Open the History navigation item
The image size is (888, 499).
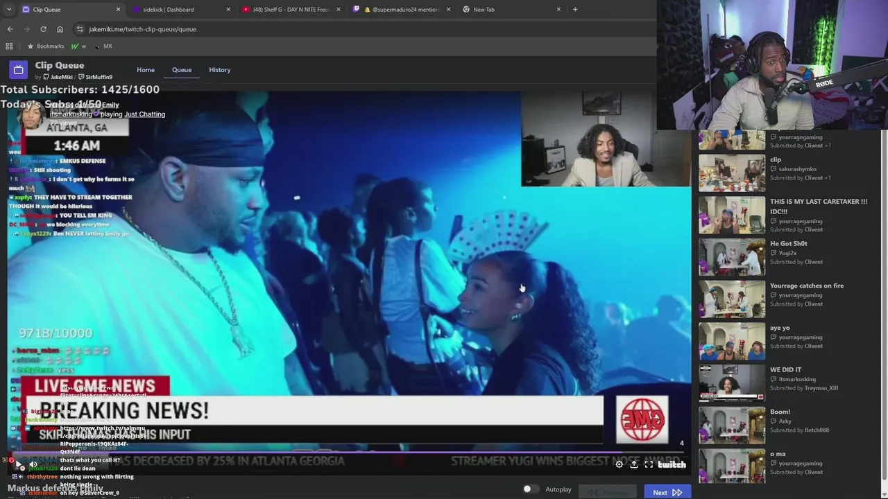(x=220, y=69)
